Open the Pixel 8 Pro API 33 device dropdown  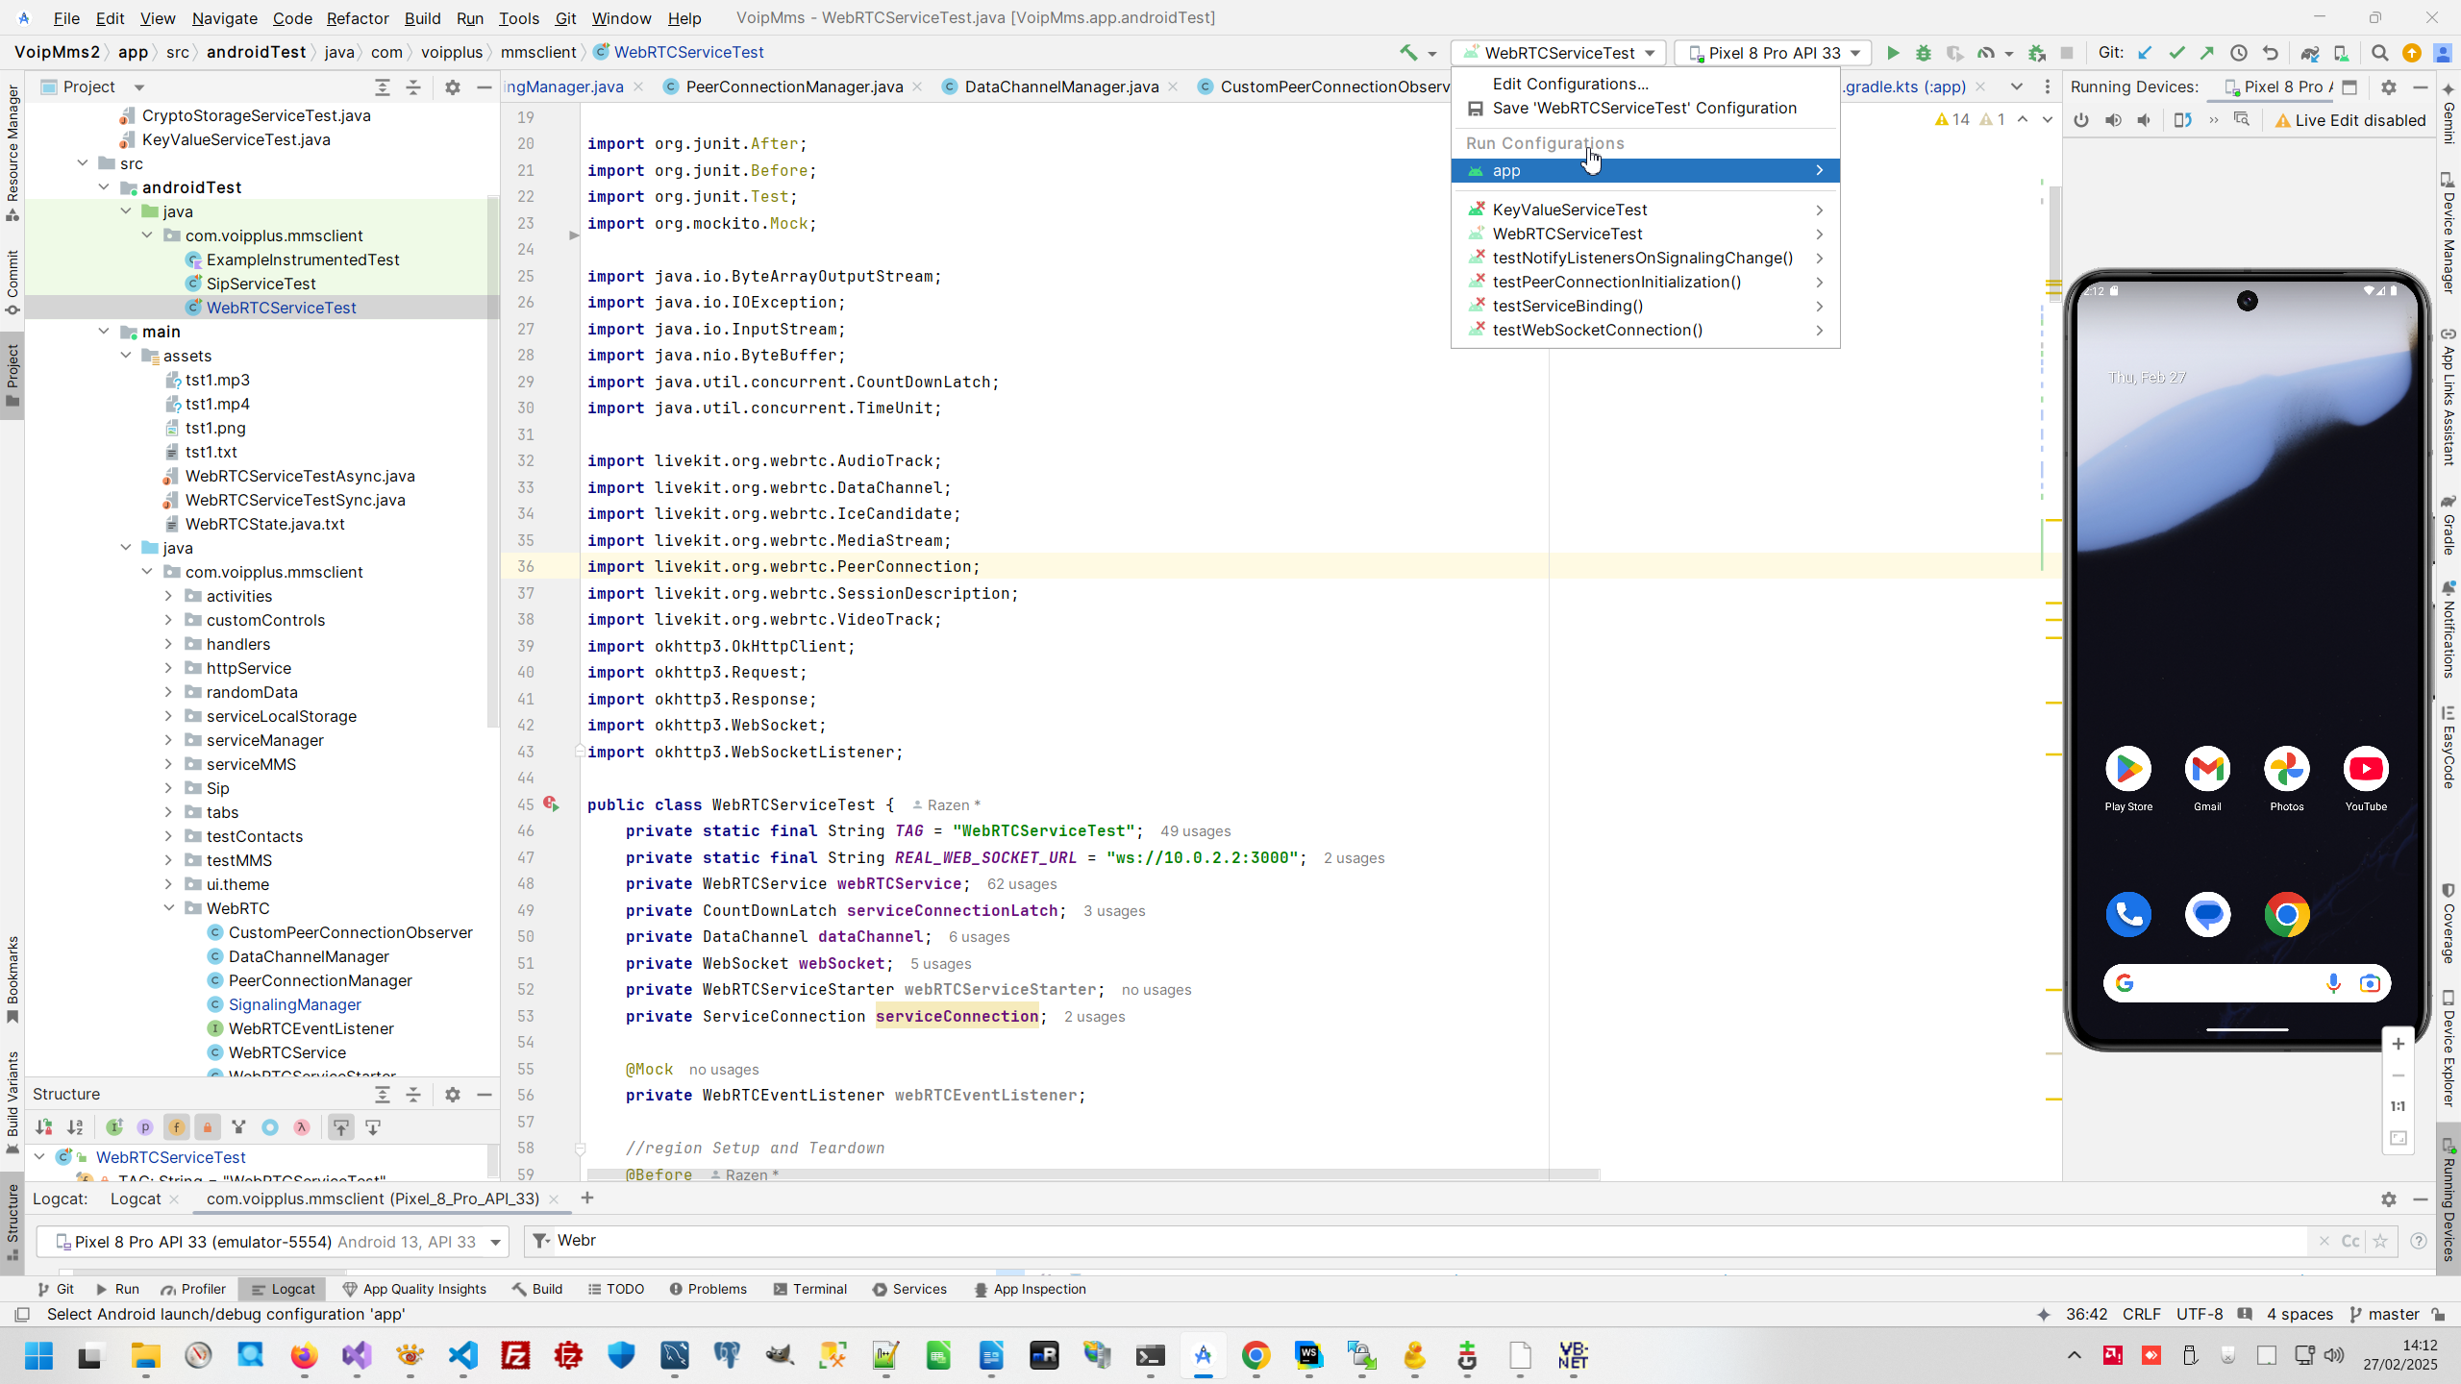click(x=1776, y=53)
